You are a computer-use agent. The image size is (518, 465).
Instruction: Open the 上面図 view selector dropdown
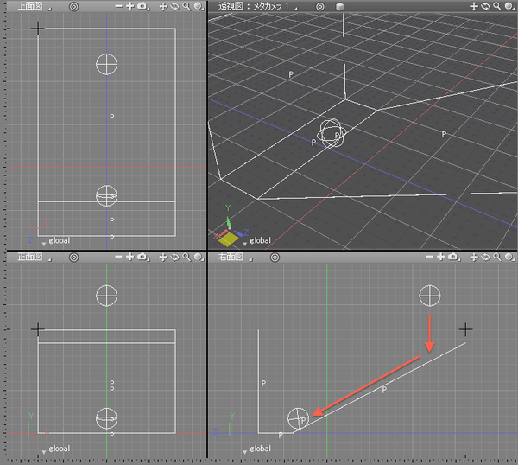(35, 6)
